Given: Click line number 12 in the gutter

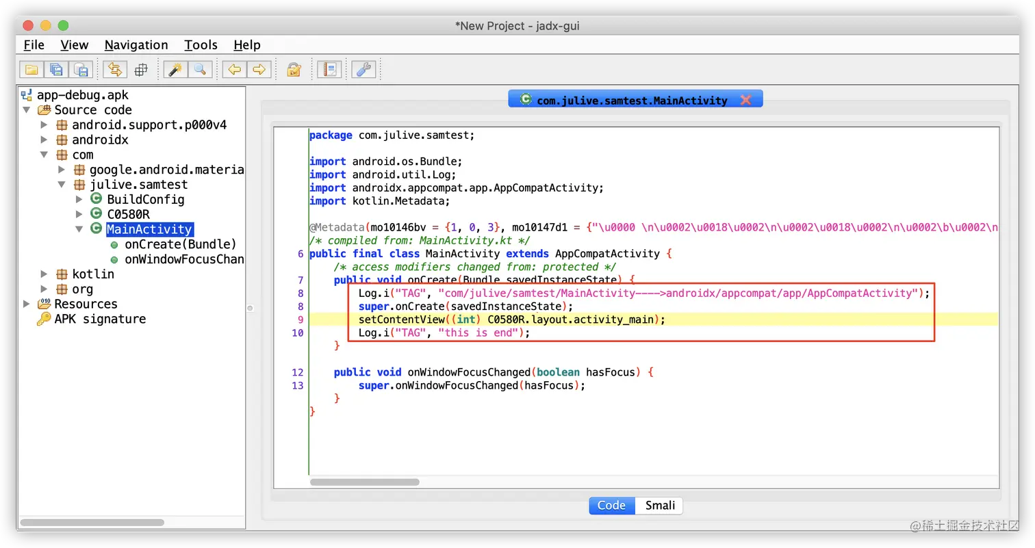Looking at the screenshot, I should click(x=297, y=373).
